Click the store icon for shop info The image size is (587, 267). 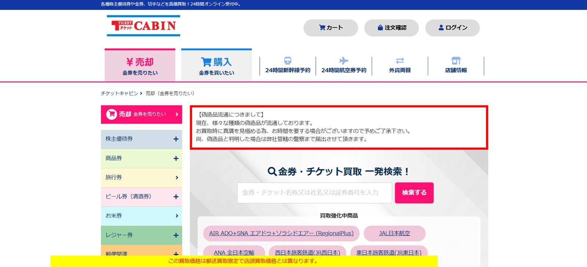[x=456, y=61]
